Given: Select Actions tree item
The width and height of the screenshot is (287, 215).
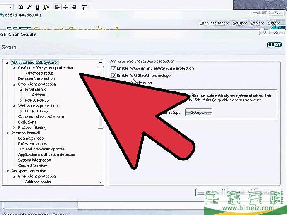Looking at the screenshot, I should (39, 95).
